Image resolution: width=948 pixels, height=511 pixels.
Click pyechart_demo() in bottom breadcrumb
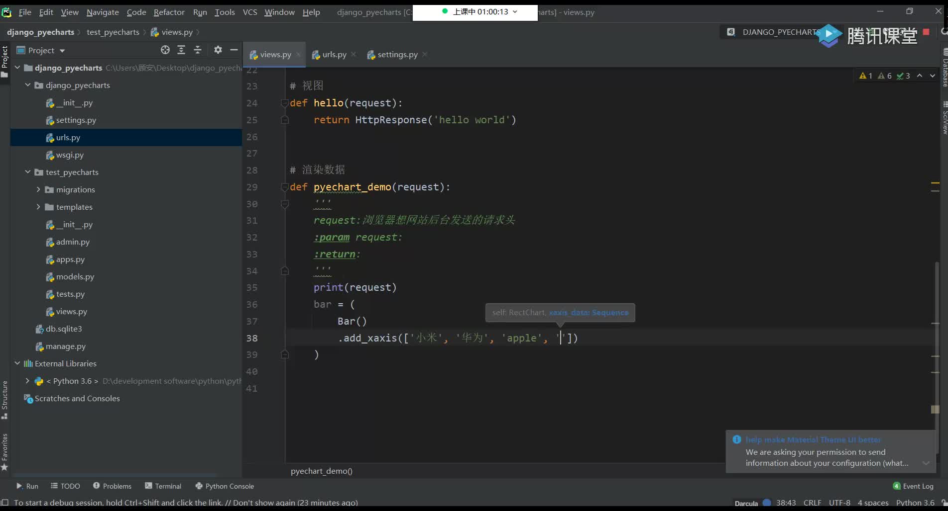point(322,471)
